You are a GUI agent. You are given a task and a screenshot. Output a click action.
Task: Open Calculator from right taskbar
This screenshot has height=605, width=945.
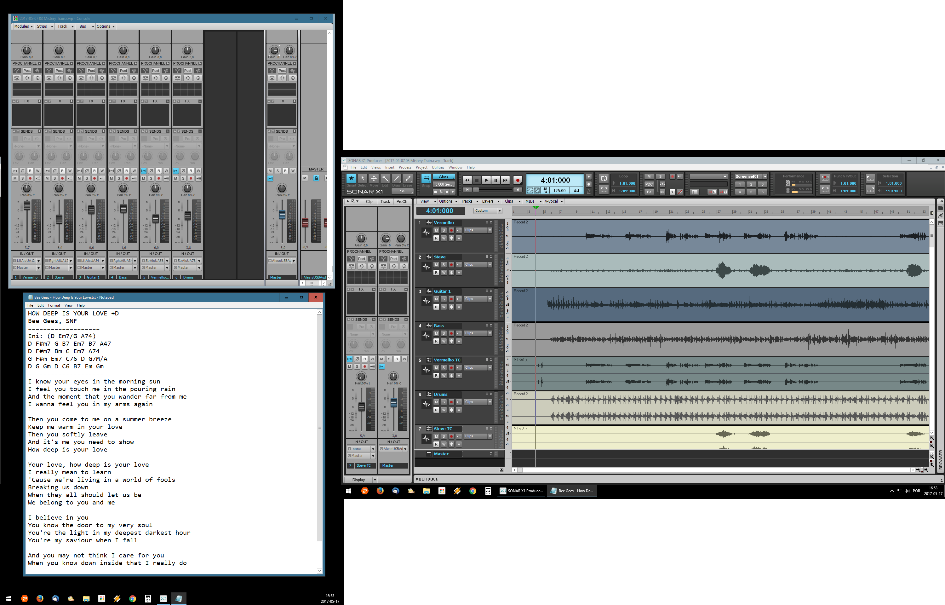[488, 491]
